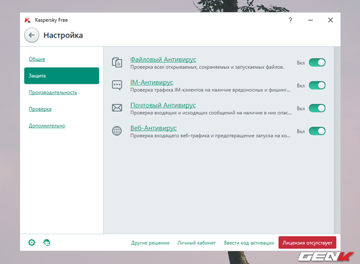The width and height of the screenshot is (360, 264).
Task: Open settings via bottom-left gear icon
Action: 31,243
